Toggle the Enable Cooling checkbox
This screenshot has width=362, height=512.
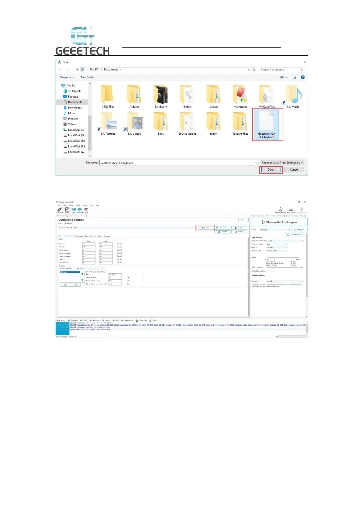click(253, 271)
